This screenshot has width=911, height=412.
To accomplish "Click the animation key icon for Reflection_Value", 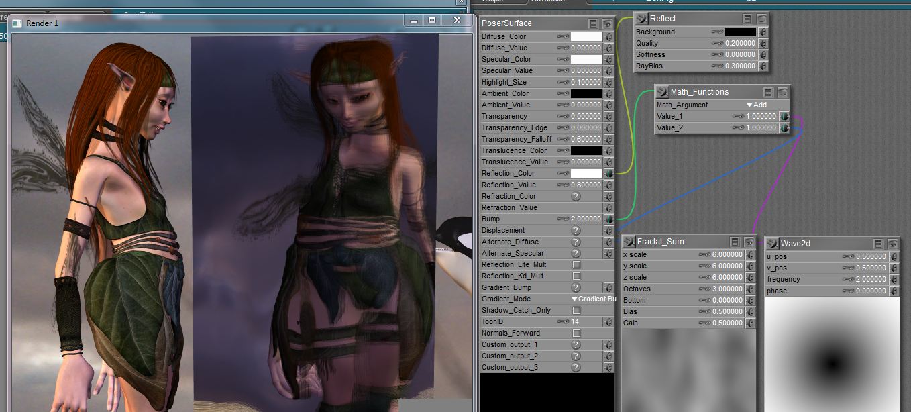I will [x=563, y=185].
